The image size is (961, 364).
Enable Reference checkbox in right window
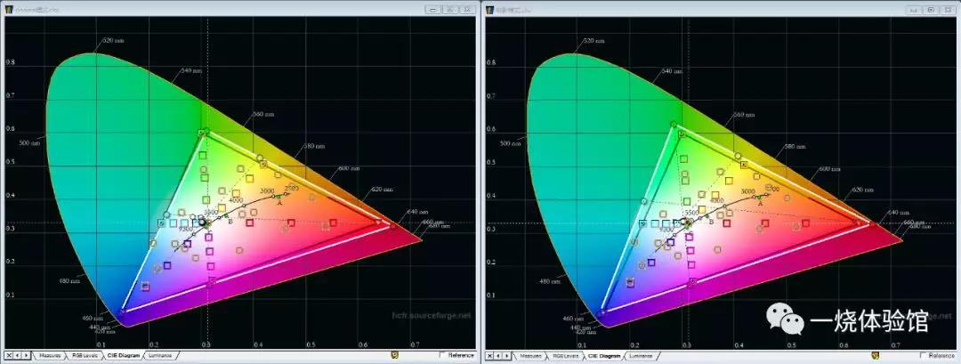[923, 356]
